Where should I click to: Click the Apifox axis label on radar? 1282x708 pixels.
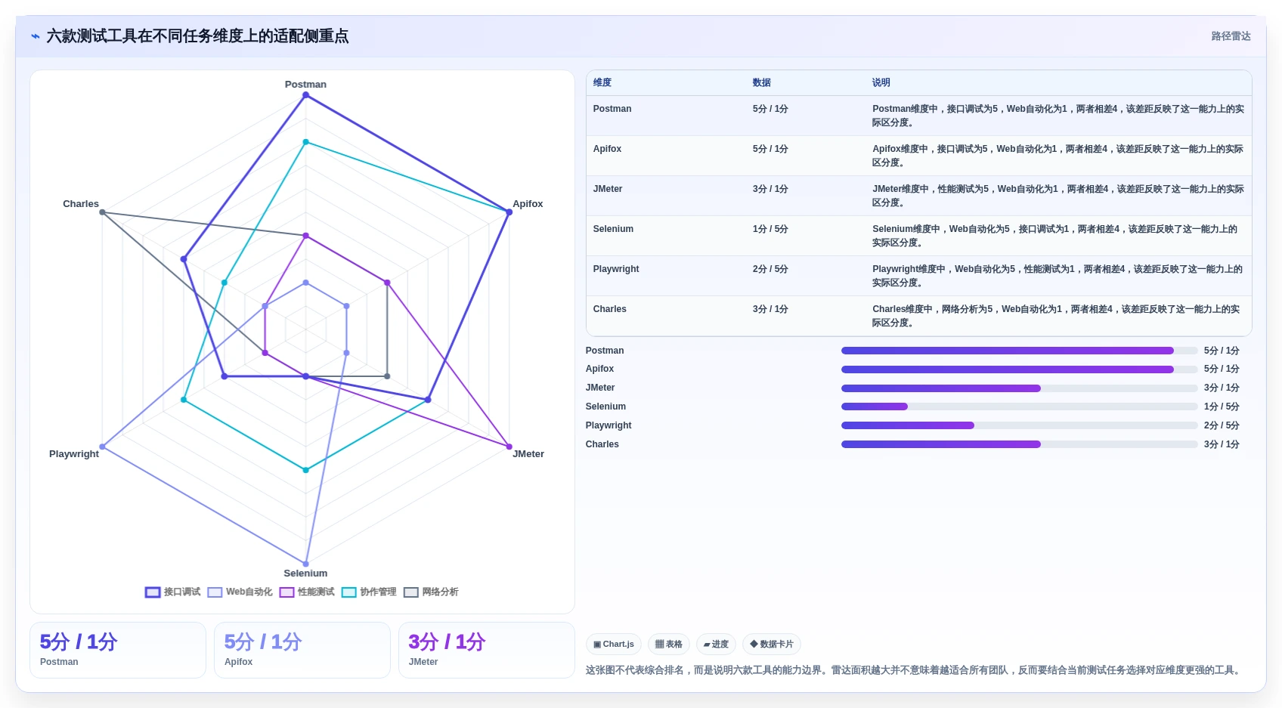528,204
